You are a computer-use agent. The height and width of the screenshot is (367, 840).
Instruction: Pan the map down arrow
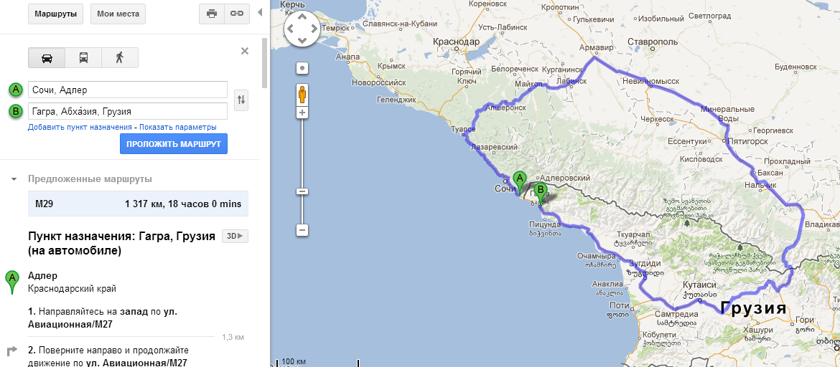point(302,40)
